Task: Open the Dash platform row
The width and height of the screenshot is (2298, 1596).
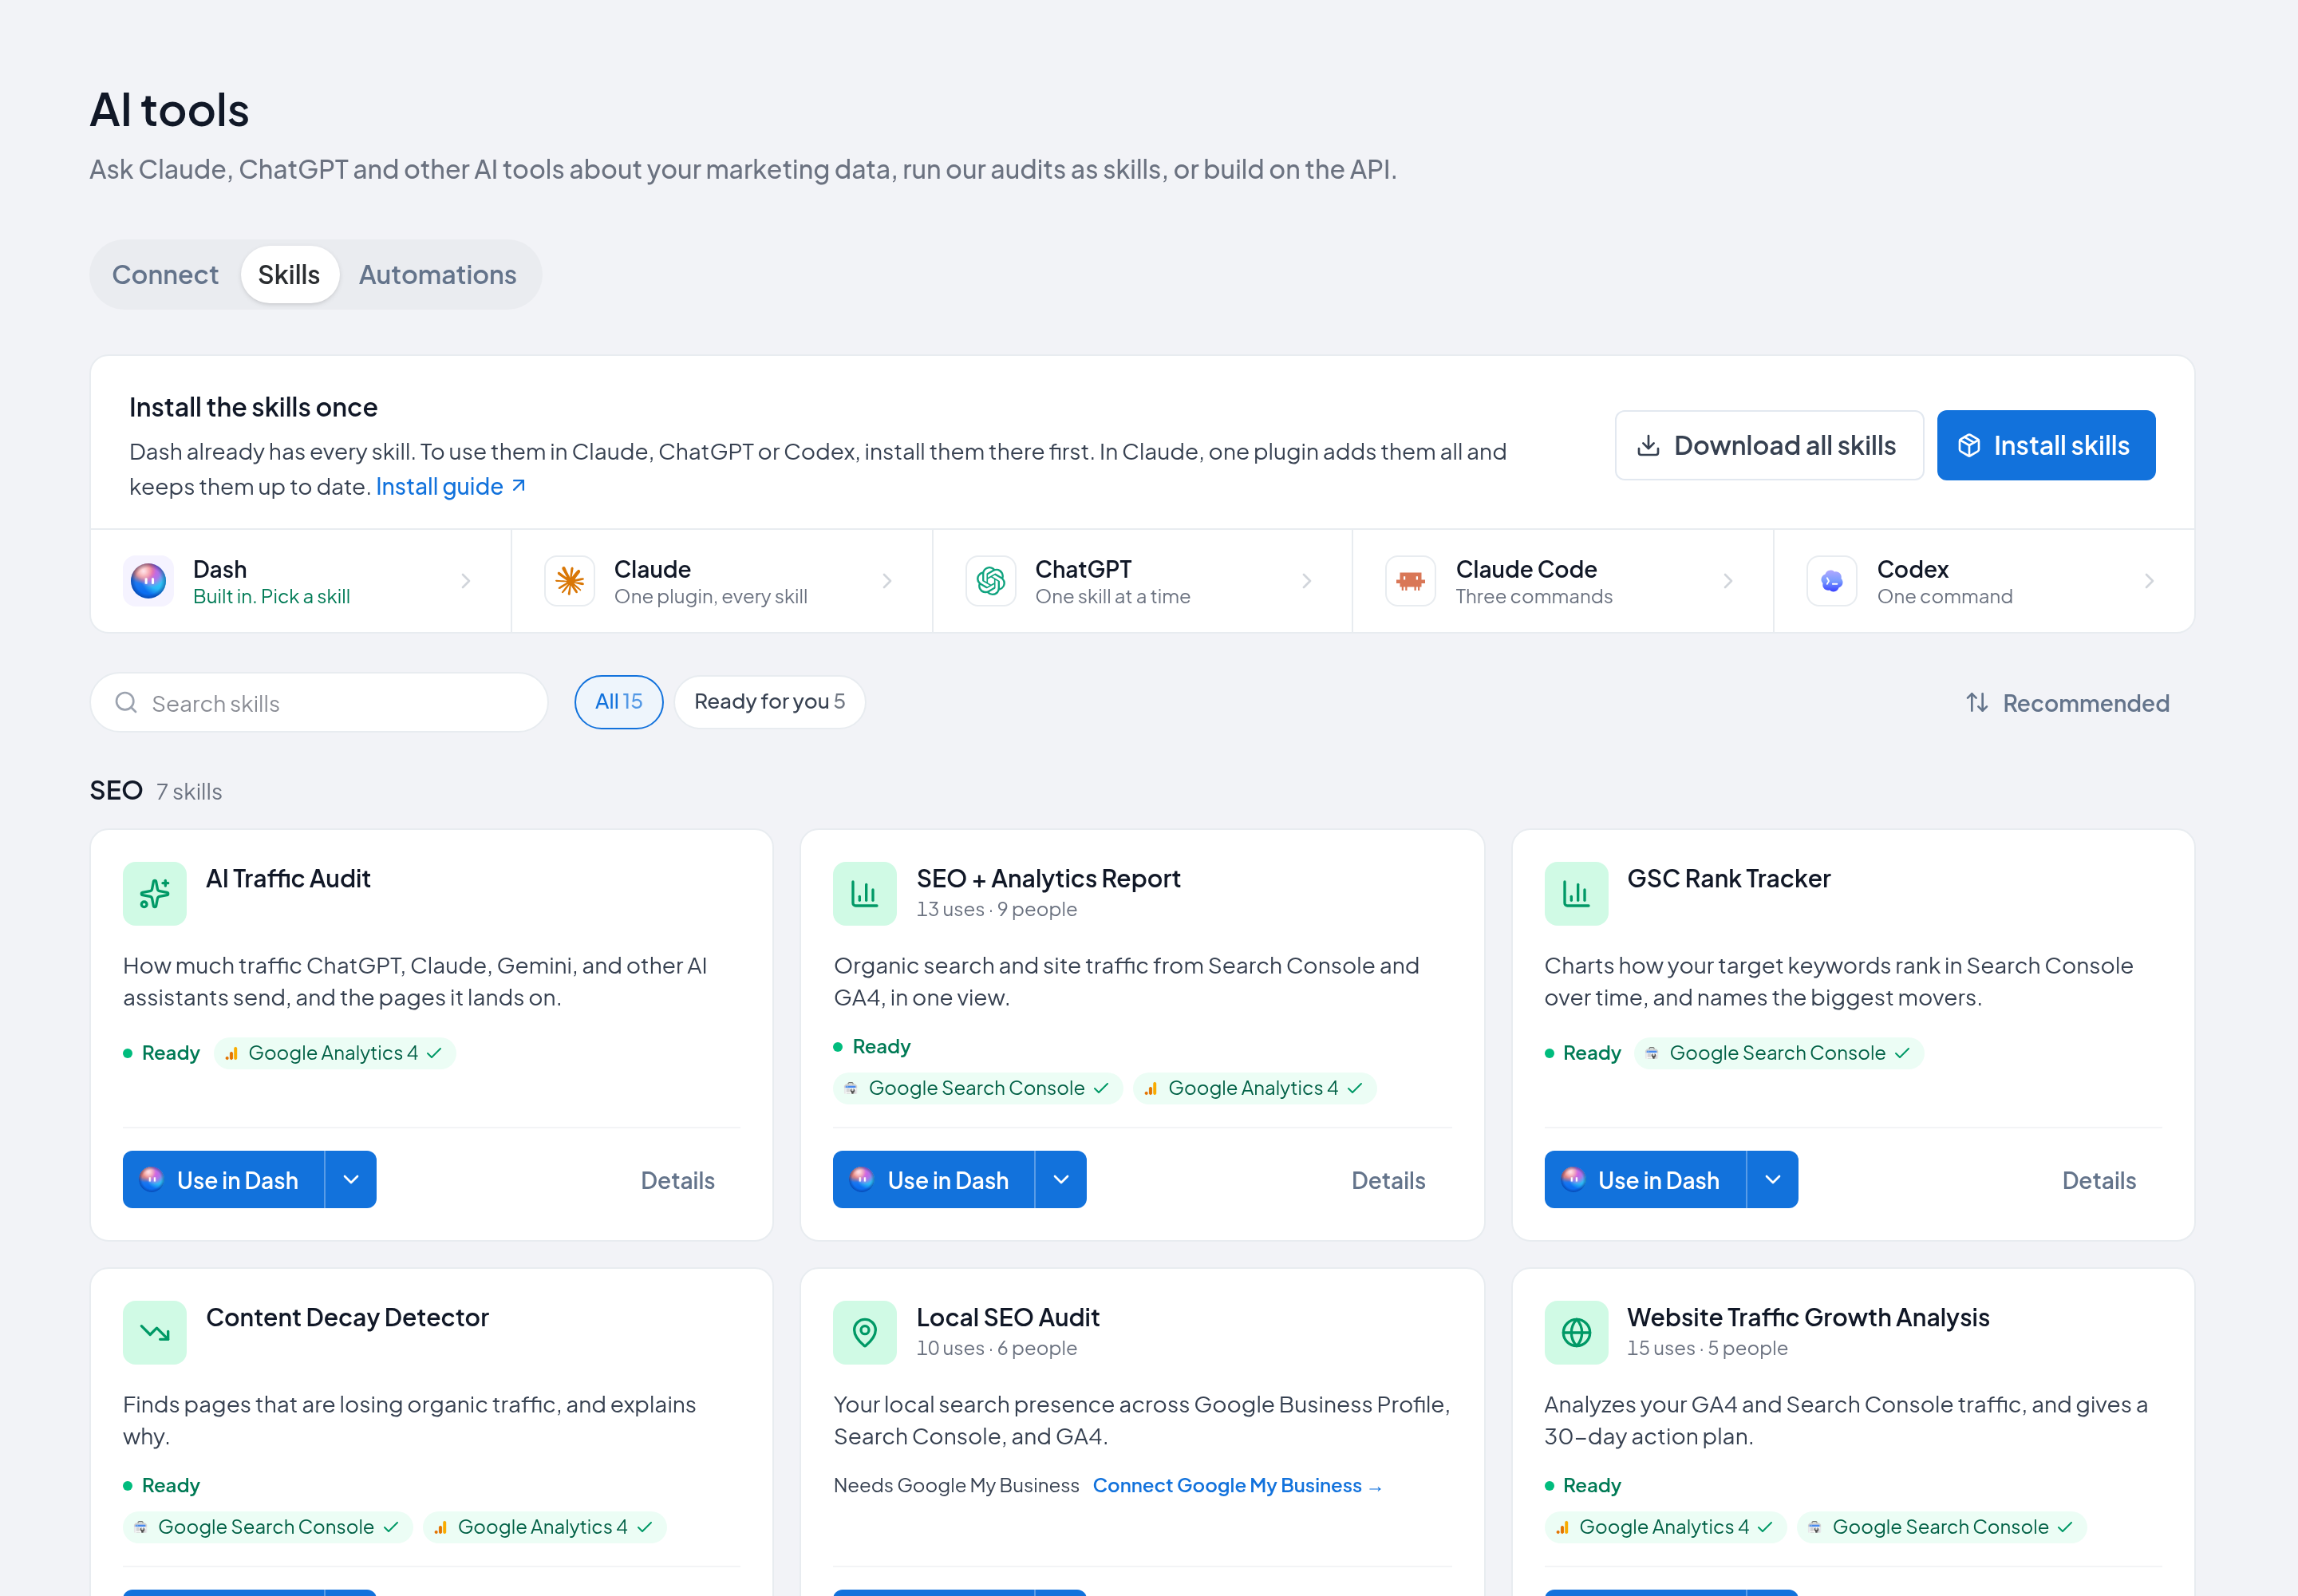Action: point(301,581)
